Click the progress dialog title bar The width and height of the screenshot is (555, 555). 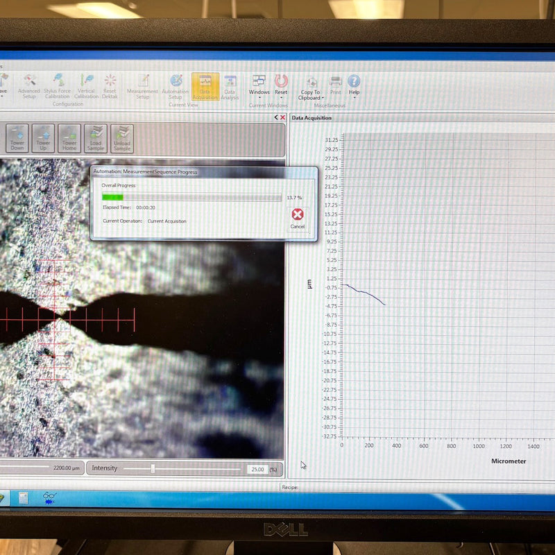pos(204,172)
